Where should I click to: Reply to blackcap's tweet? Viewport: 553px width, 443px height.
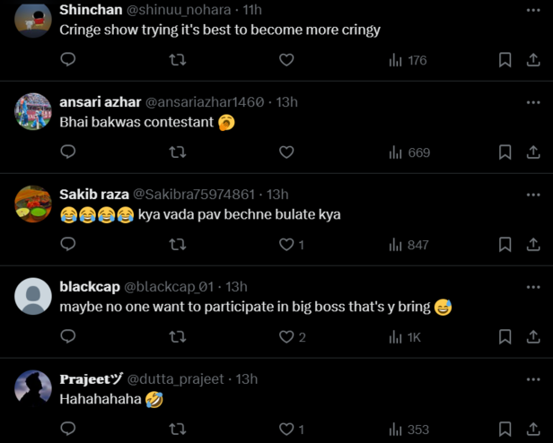point(67,337)
